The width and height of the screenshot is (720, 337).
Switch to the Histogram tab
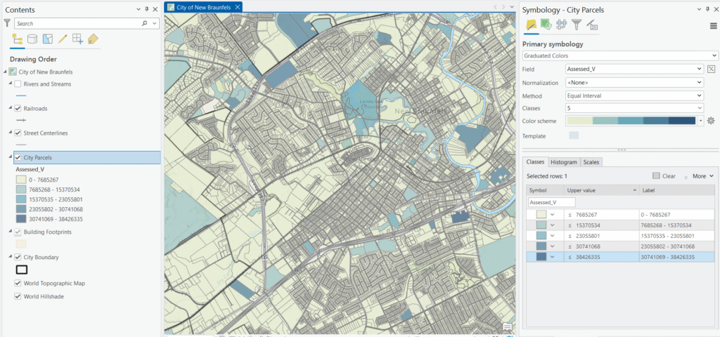pos(563,162)
